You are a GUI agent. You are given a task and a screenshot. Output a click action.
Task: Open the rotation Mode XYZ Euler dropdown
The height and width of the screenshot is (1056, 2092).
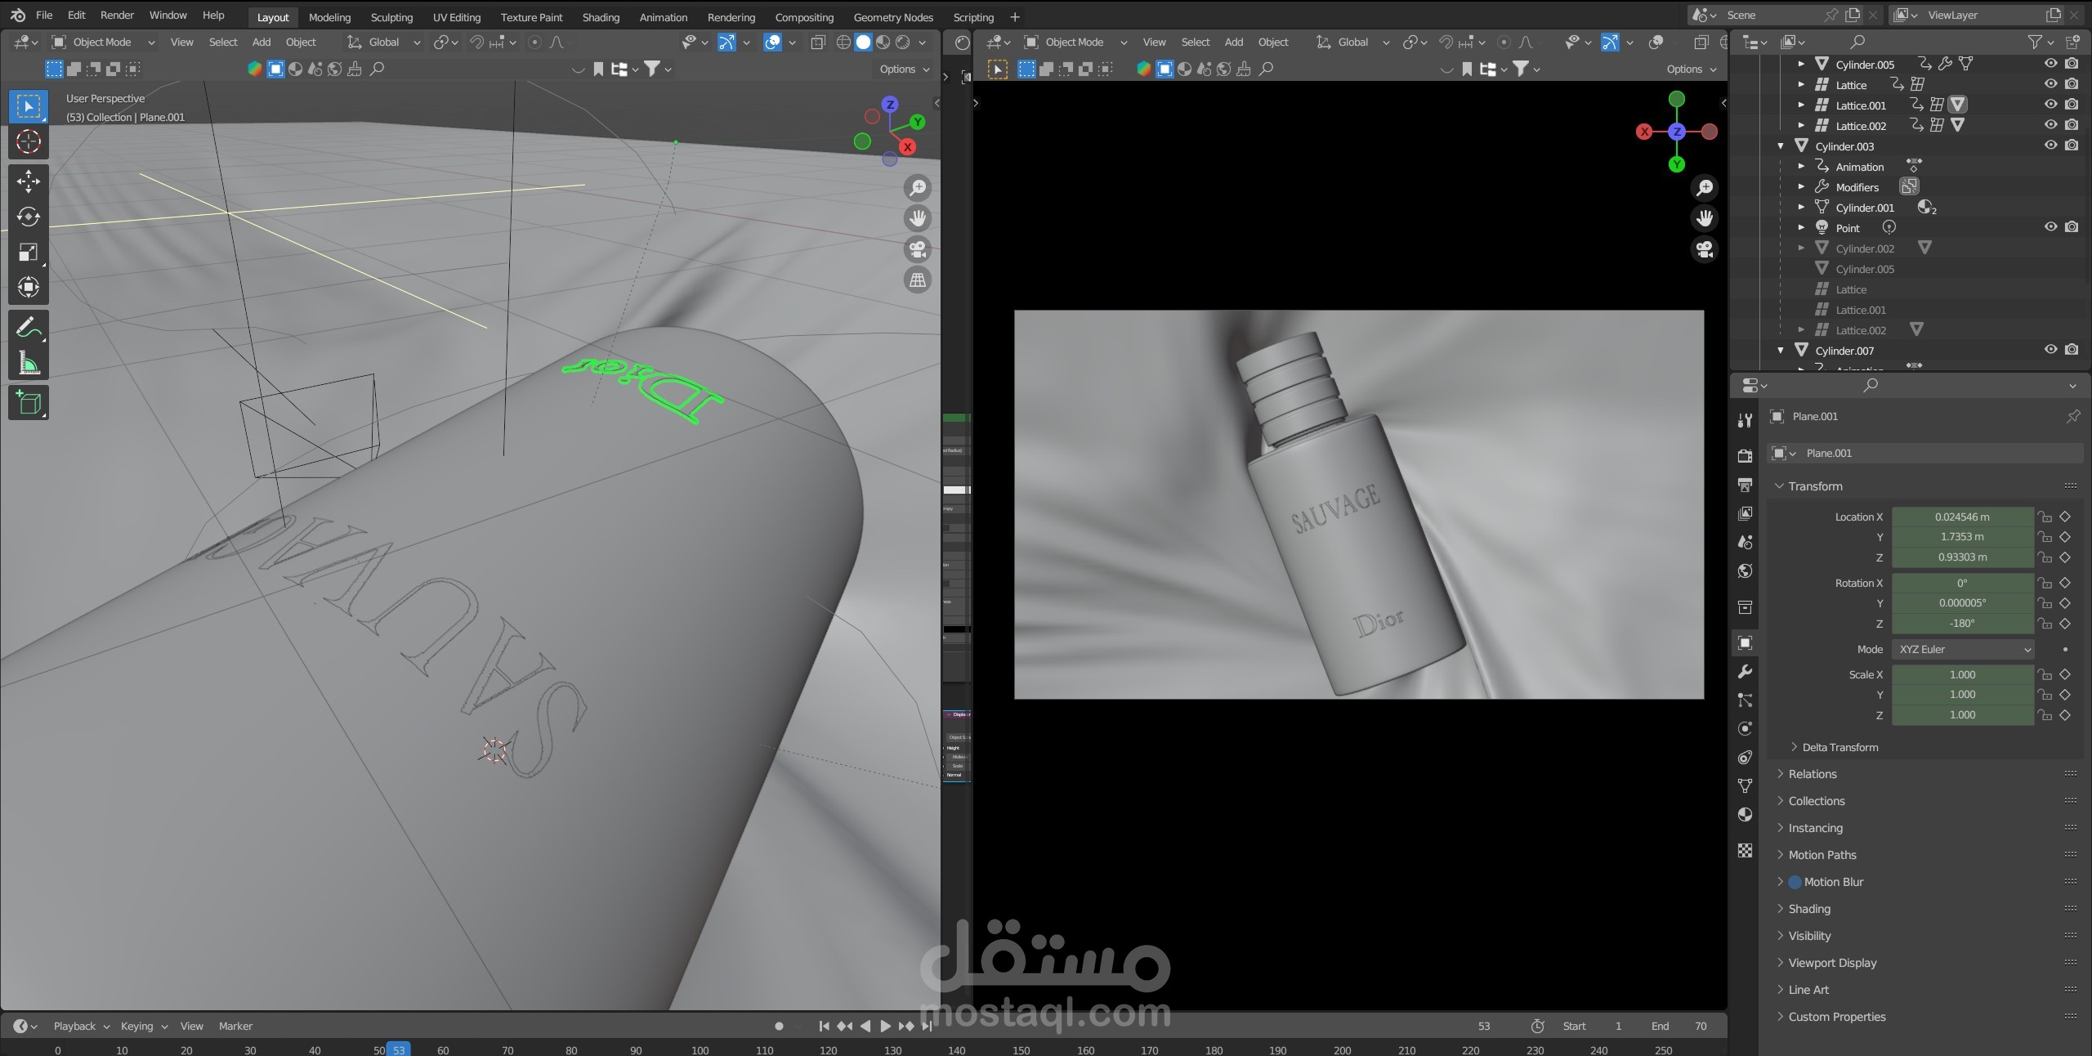(1962, 649)
